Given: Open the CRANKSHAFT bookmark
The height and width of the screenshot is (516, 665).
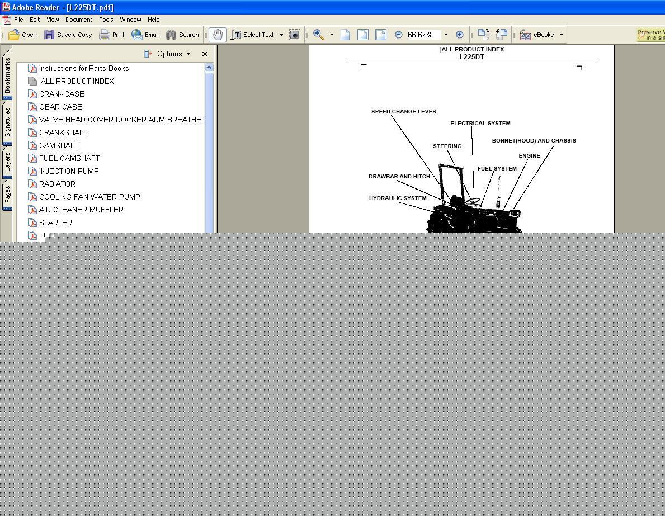Looking at the screenshot, I should [64, 132].
